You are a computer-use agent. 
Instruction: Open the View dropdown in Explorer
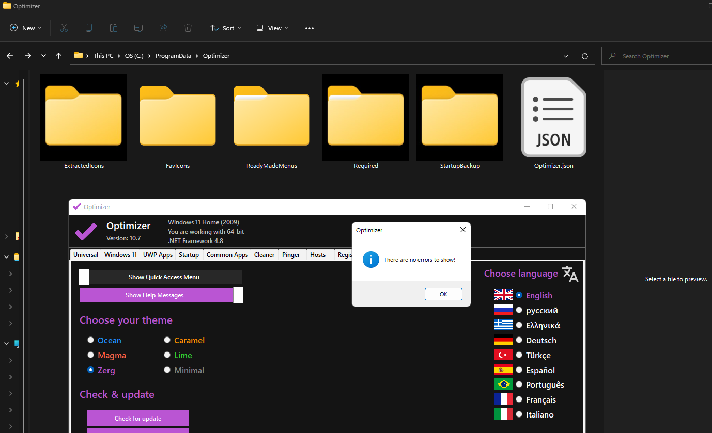tap(271, 28)
